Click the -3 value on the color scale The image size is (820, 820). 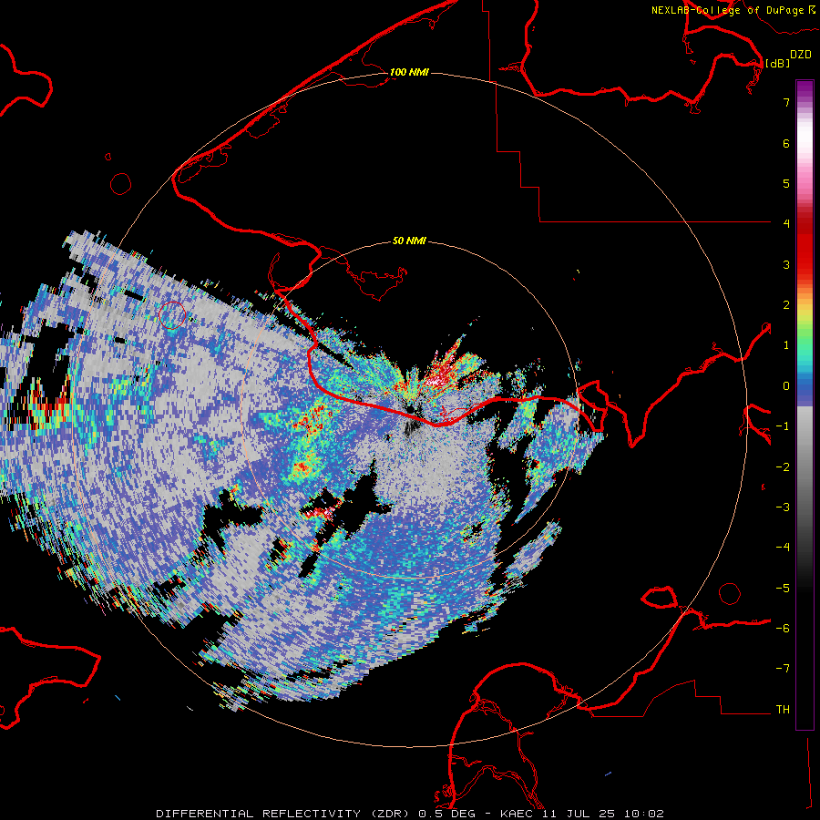(783, 507)
